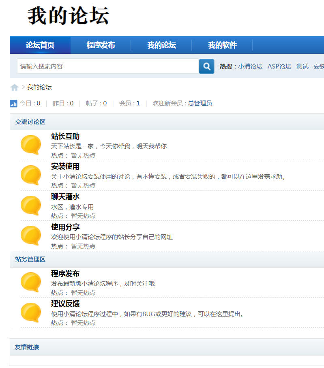
Task: Open the 论坛首页 navigation tab
Action: coord(40,45)
